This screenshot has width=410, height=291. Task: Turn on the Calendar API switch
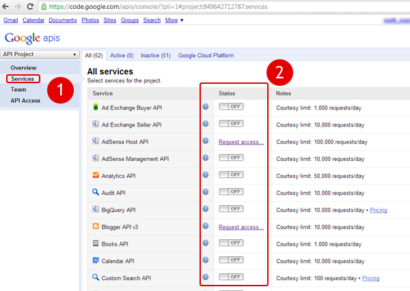(x=231, y=260)
